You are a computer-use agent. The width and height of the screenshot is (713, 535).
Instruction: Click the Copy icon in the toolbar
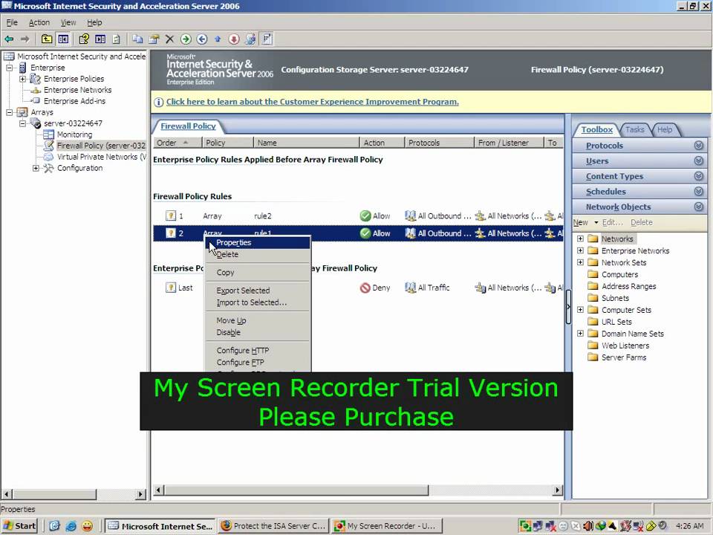pos(137,39)
